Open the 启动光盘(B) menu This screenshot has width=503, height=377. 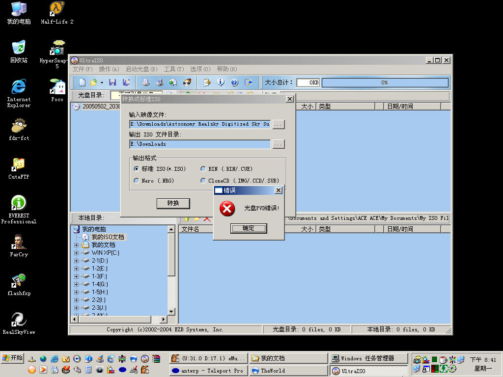coord(141,69)
